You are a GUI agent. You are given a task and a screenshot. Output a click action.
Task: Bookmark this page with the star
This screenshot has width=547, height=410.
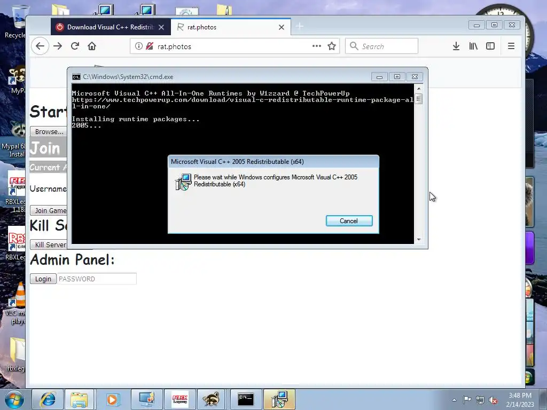(x=332, y=46)
